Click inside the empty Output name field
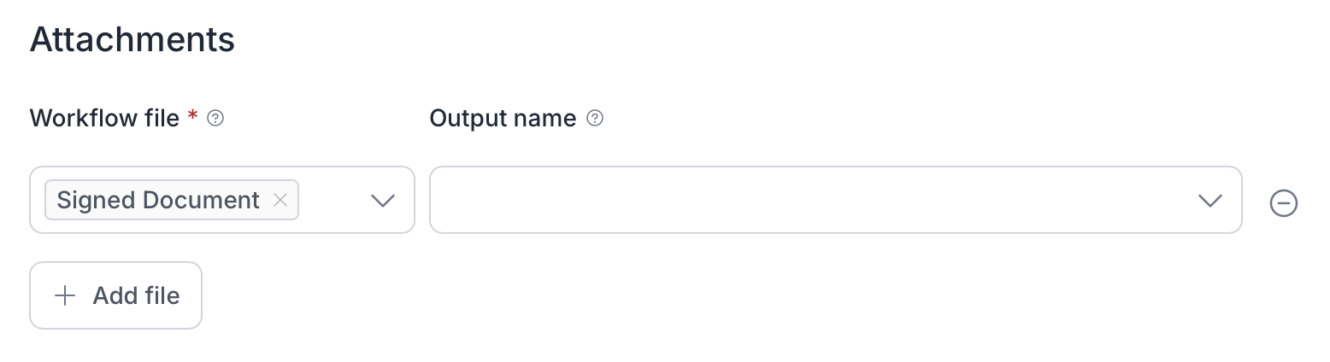1330x362 pixels. tap(812, 201)
